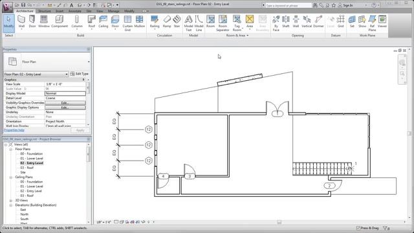The image size is (414, 233).
Task: Select the By Face opening tool
Action: click(x=276, y=23)
